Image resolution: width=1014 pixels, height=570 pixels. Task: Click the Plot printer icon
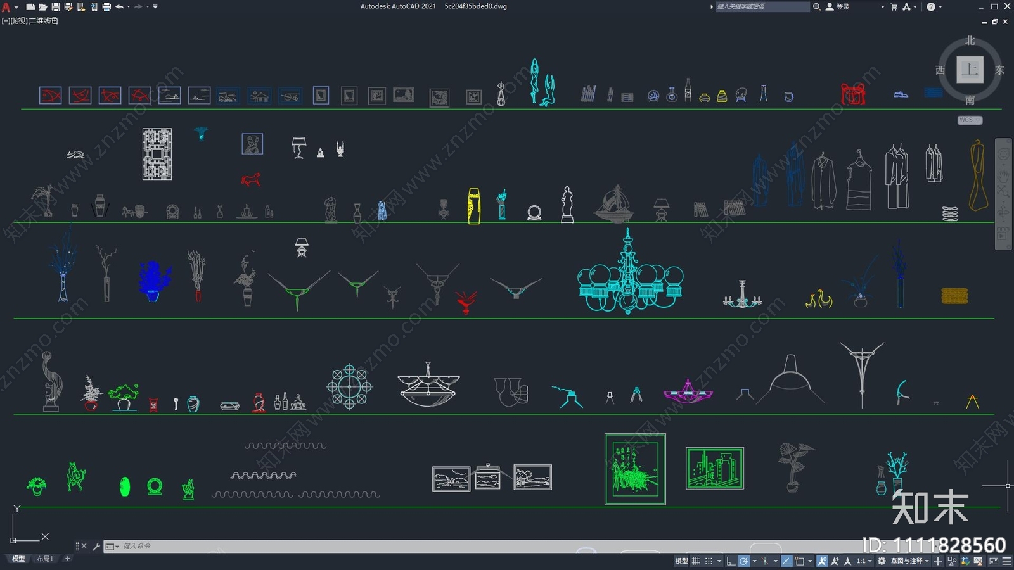click(106, 7)
